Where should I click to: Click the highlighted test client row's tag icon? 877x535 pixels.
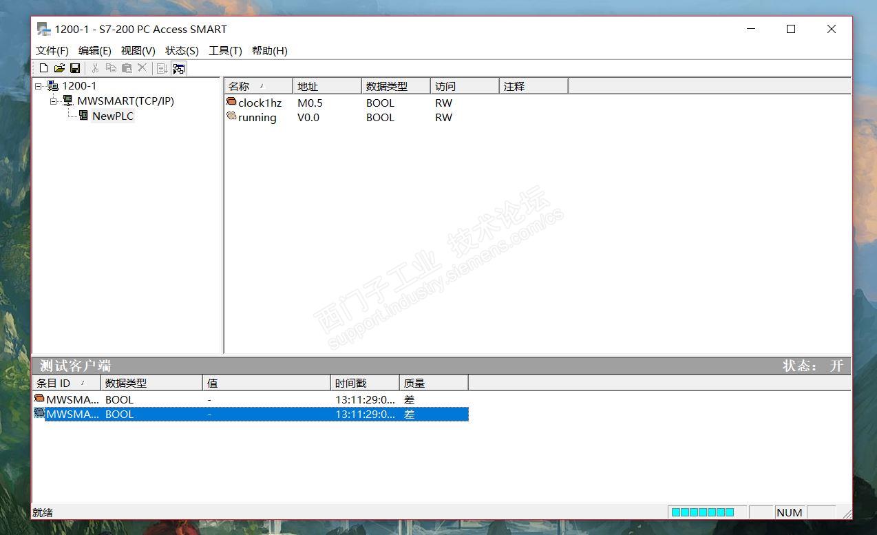pos(39,413)
